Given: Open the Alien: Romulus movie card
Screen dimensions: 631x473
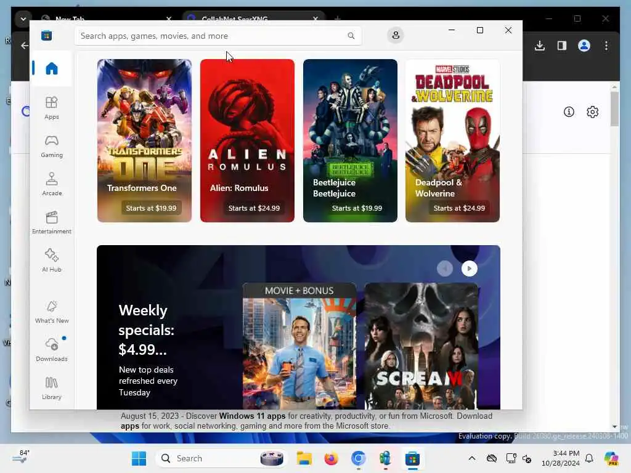Looking at the screenshot, I should pos(247,141).
